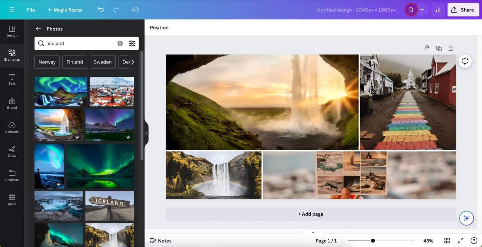Open photo search filter options
The width and height of the screenshot is (482, 247).
tap(132, 43)
